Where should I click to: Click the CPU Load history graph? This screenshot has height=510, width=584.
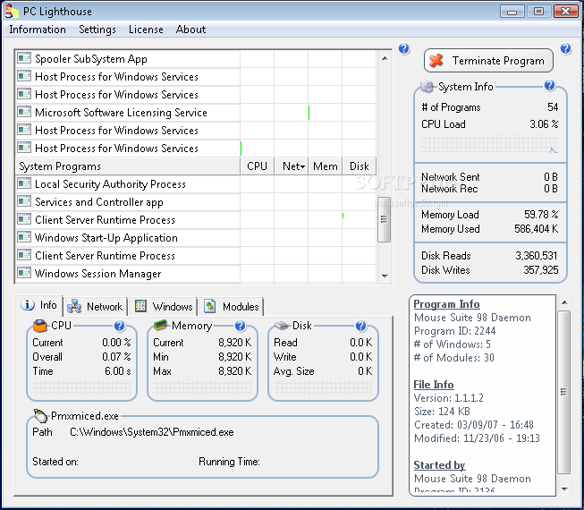pos(489,143)
